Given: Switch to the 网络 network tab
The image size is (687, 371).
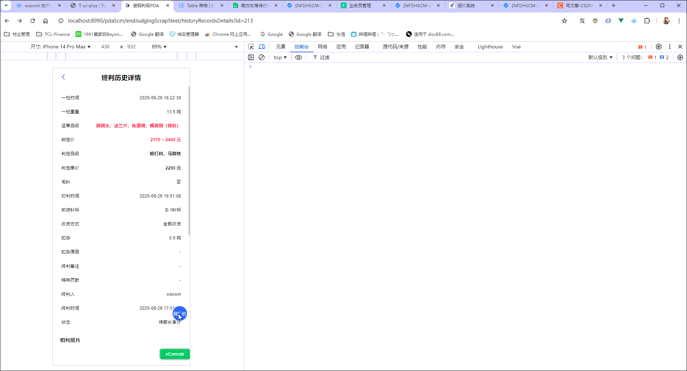Looking at the screenshot, I should click(x=322, y=47).
